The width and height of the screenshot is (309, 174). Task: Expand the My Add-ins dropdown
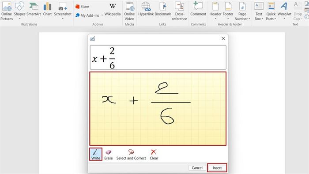point(102,15)
